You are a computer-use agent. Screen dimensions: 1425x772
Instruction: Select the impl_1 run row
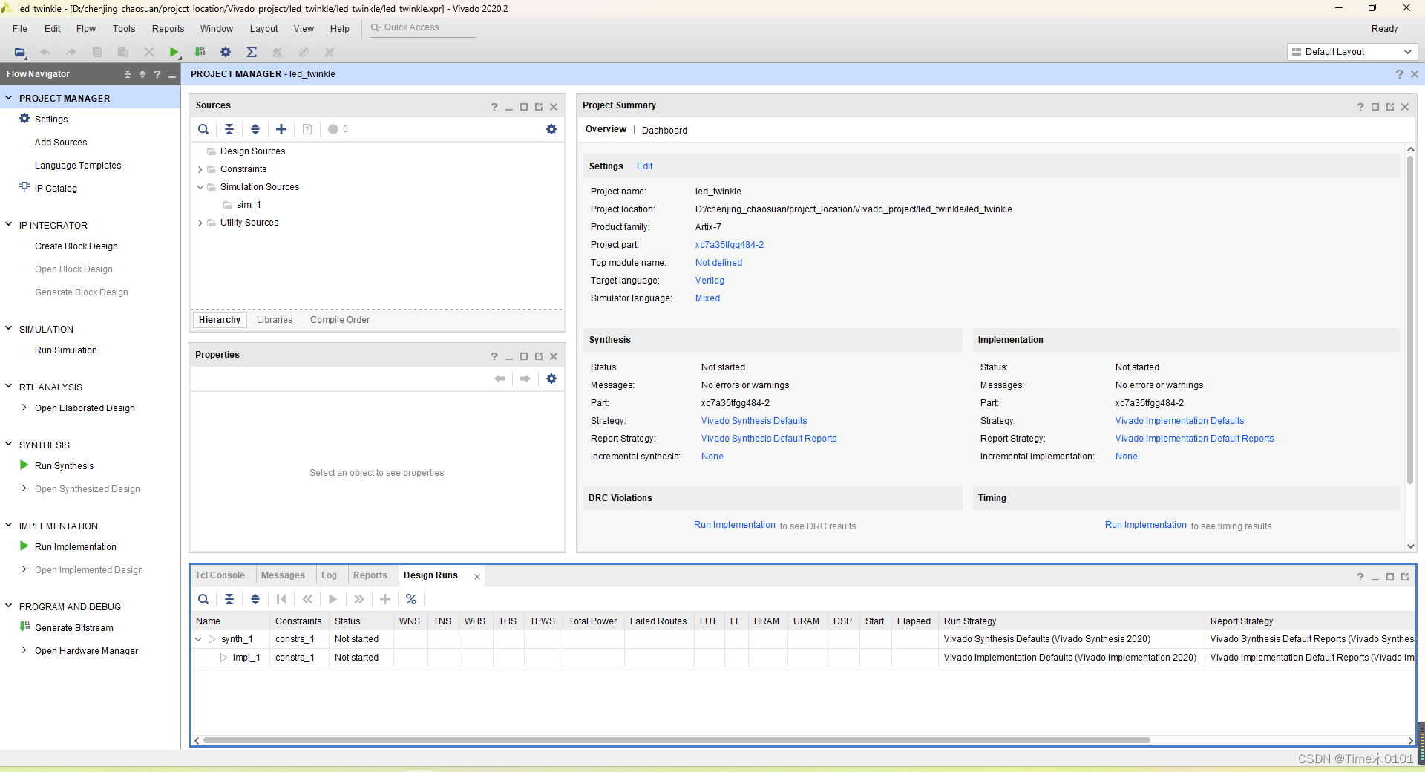pos(803,658)
